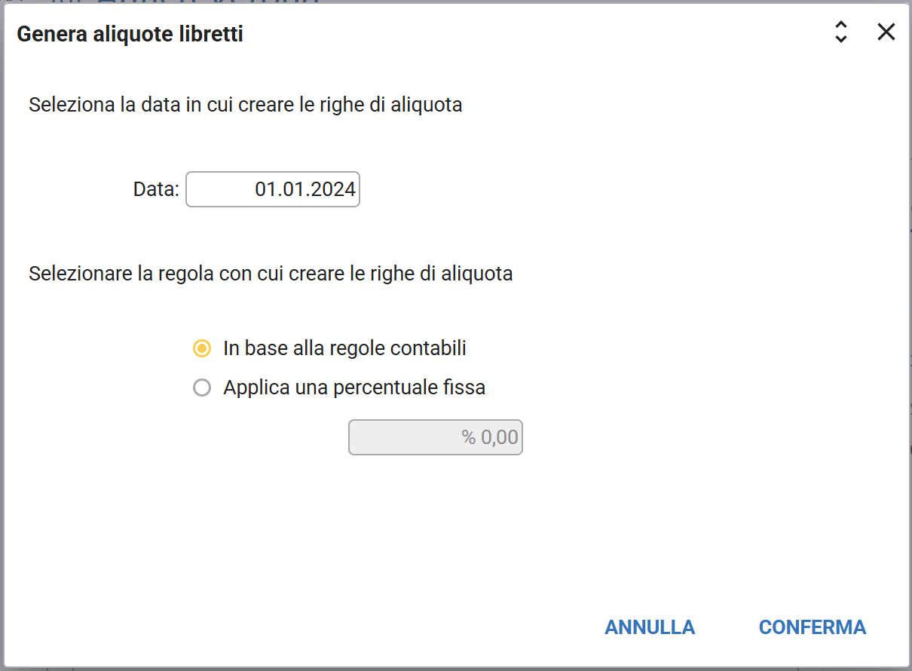912x671 pixels.
Task: Select the In base alla regole contabili radio button
Action: pyautogui.click(x=202, y=348)
